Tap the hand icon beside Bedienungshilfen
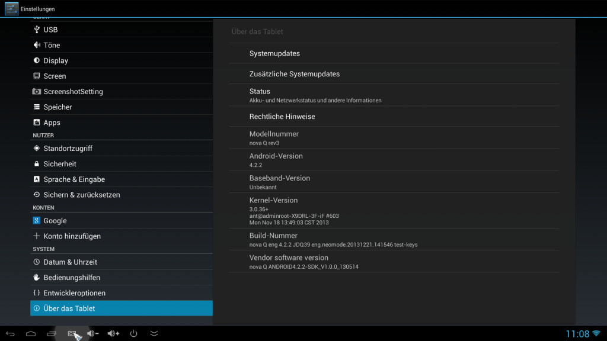Viewport: 607px width, 341px height. (37, 277)
